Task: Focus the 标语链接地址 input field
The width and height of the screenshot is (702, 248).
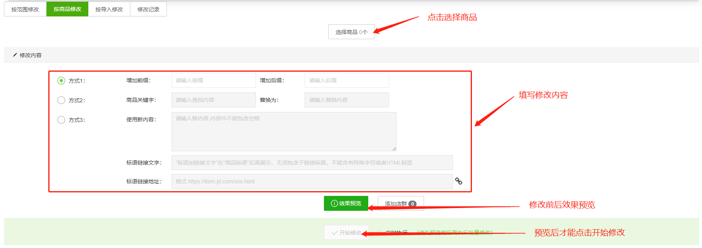Action: tap(312, 181)
